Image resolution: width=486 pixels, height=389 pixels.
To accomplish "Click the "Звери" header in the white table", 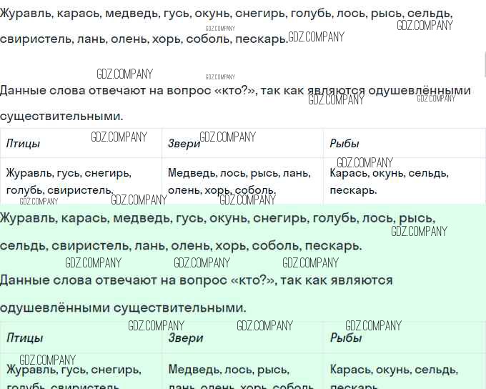I will coord(184,144).
